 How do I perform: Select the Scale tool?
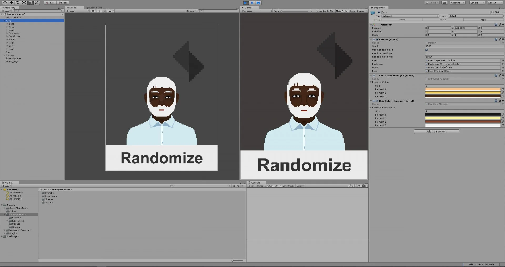24,3
